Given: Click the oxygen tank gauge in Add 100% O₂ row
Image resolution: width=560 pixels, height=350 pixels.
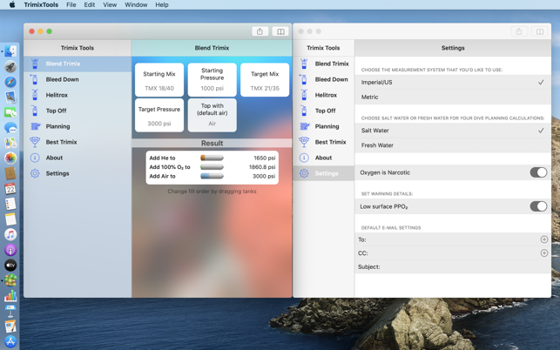Looking at the screenshot, I should tap(212, 167).
